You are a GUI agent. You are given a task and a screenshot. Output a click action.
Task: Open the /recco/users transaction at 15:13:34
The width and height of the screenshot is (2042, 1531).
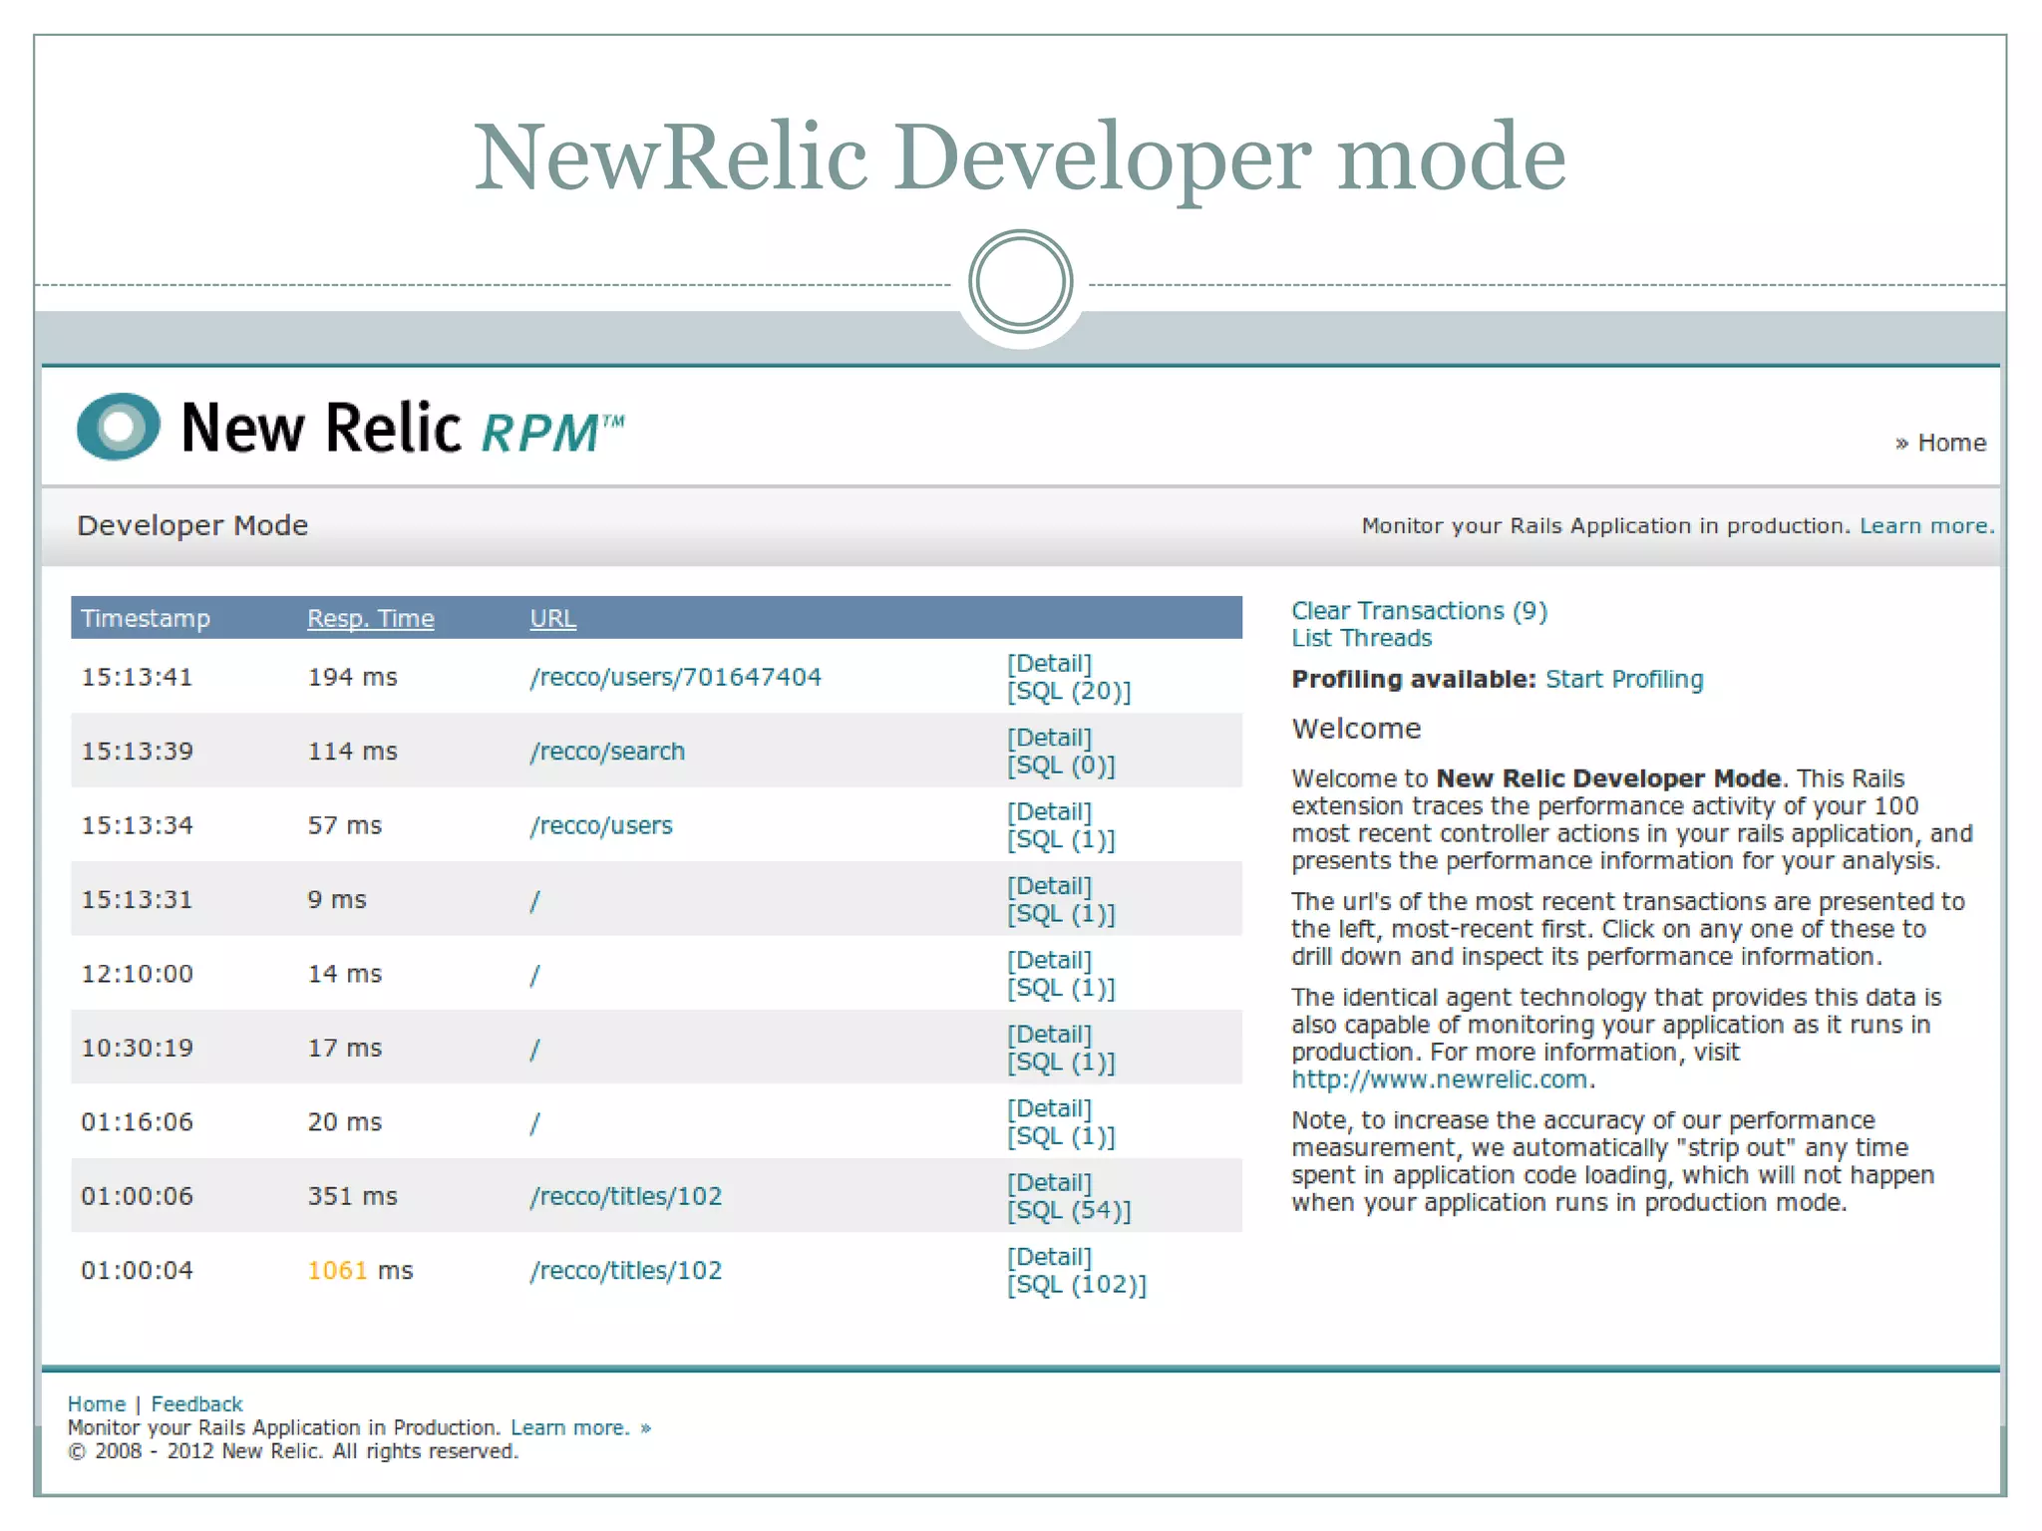[x=601, y=825]
